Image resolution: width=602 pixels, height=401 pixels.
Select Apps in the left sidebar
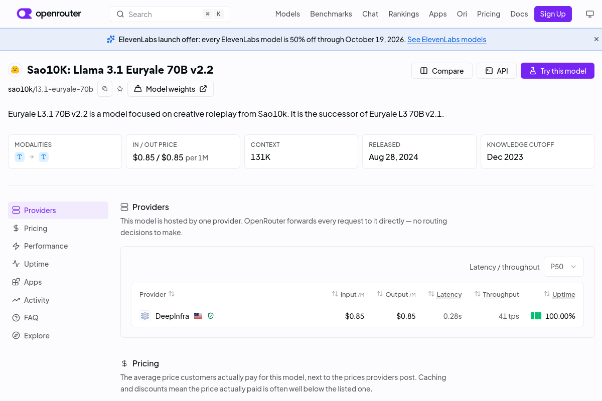(58, 282)
